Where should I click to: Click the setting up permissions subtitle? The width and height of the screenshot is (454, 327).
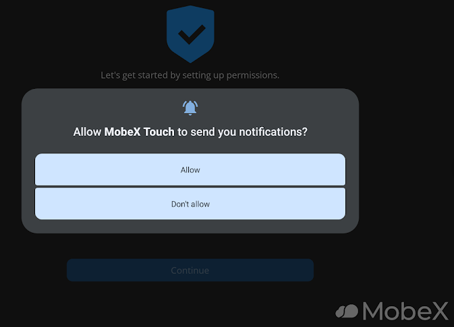point(190,75)
